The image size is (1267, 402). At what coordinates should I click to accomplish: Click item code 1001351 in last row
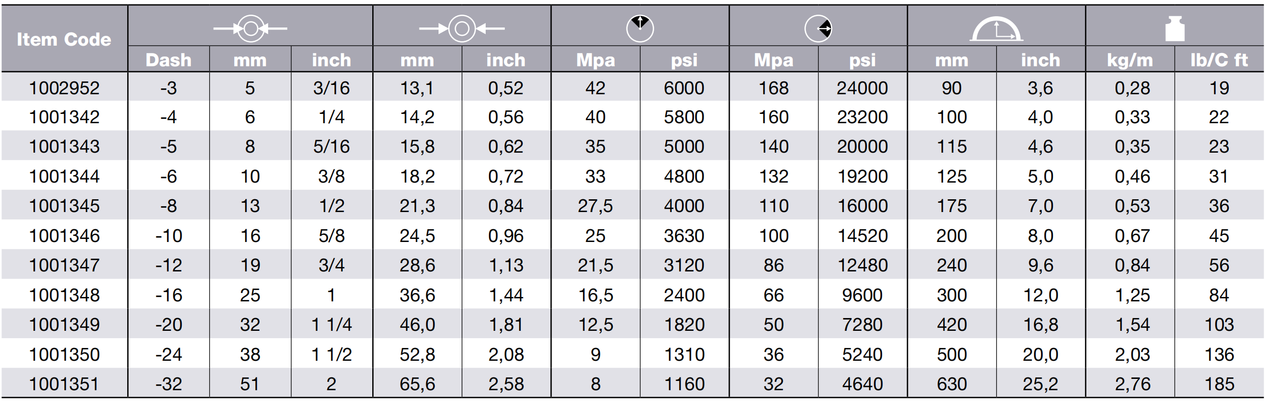coord(64,384)
